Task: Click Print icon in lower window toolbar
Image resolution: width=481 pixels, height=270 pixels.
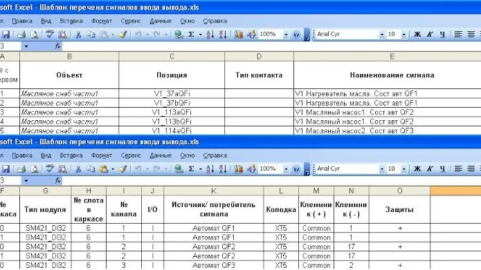Action: 21,168
